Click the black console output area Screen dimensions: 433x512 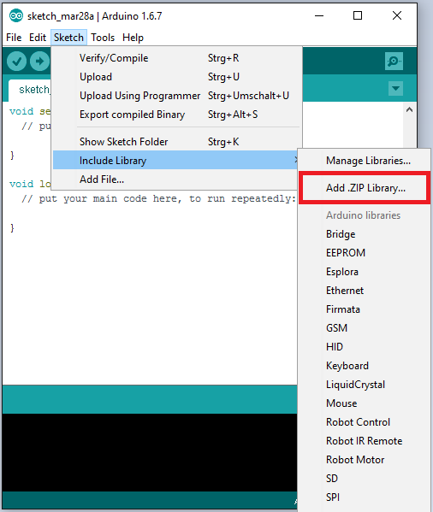tap(150, 452)
